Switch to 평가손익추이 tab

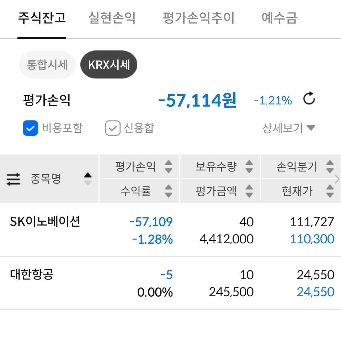(x=198, y=18)
